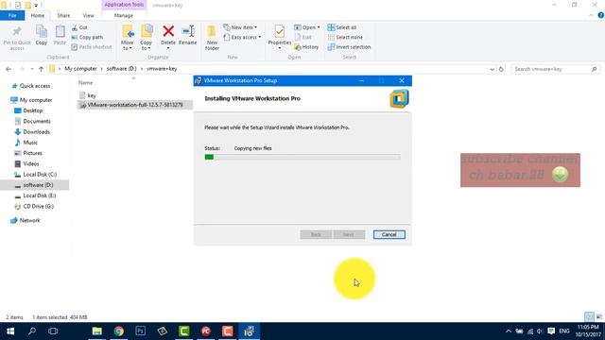Select the Application Tools contextual tab
This screenshot has height=340, width=605.
(x=124, y=5)
